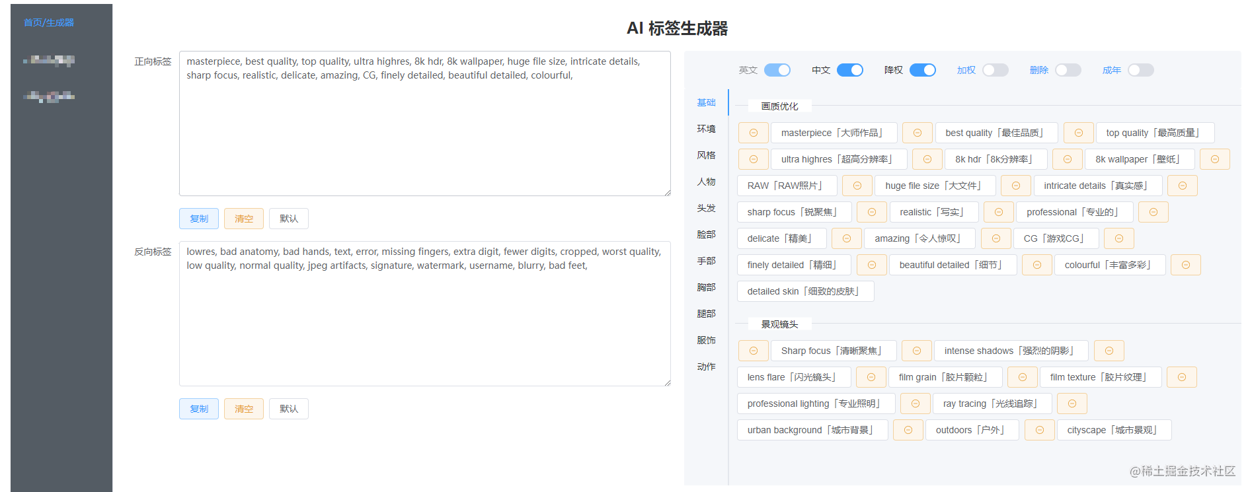Enable the 加权 switch
This screenshot has width=1250, height=492.
tap(996, 70)
